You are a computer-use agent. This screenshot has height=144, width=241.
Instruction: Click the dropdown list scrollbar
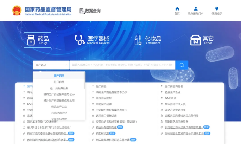pos(84,81)
